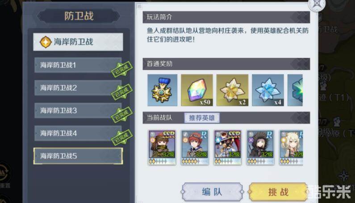Choose stage 海岸防卫战4
The image size is (355, 203).
78,133
